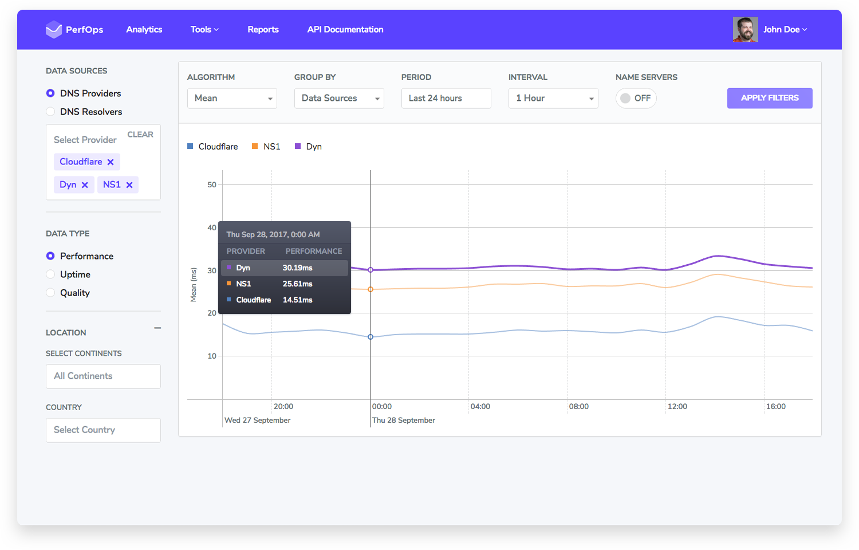Toggle NS1 series in chart legend
Viewport: 859px width, 550px height.
tap(266, 147)
